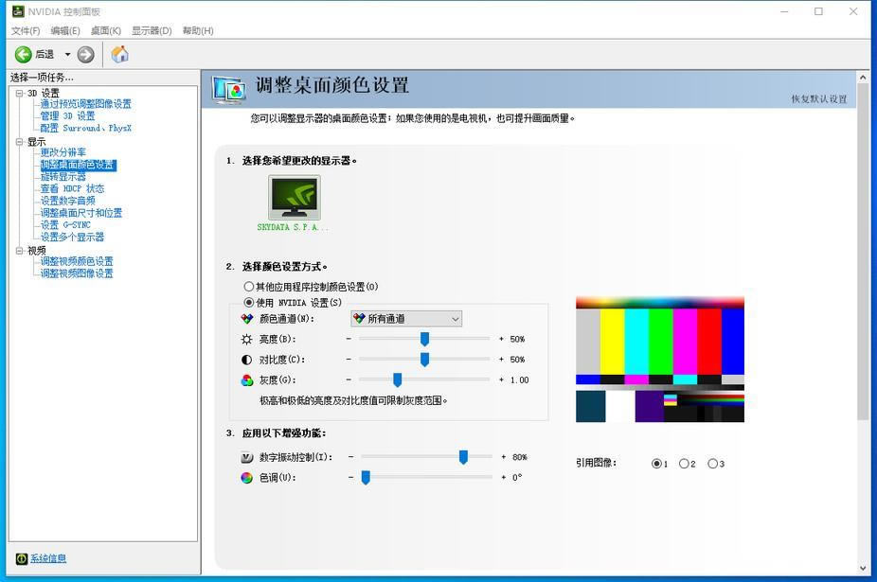The height and width of the screenshot is (582, 877).
Task: Open 查看 HDCP 状态 in the tree
Action: [72, 188]
